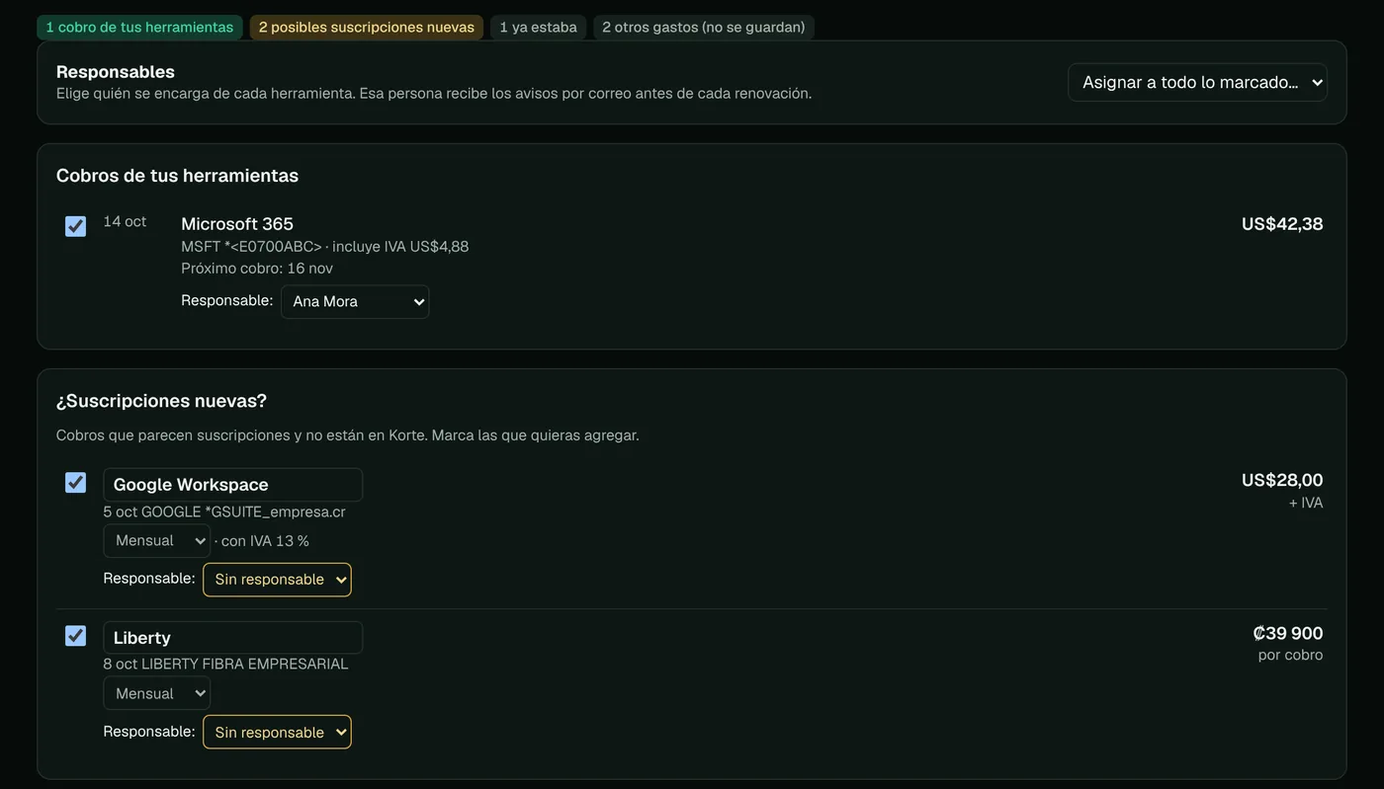Select the '2 posibles suscripciones nuevas' chip
The image size is (1384, 789).
pyautogui.click(x=367, y=27)
